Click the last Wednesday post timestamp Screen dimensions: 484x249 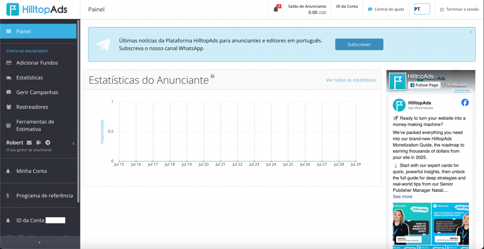coord(420,108)
